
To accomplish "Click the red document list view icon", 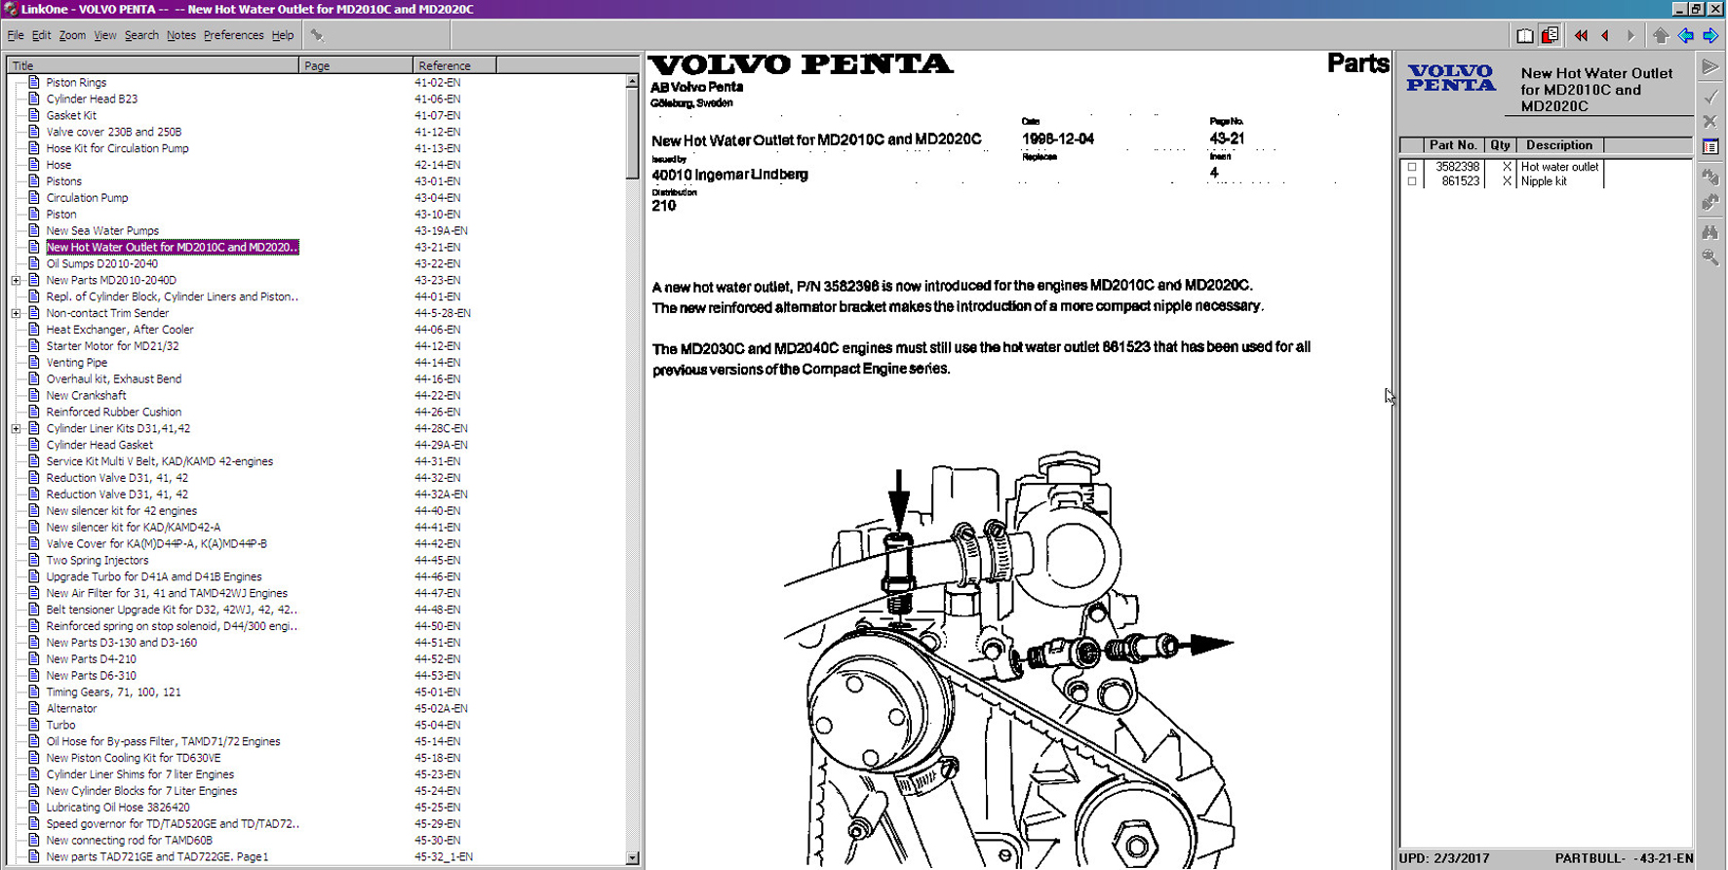I will pos(1550,36).
